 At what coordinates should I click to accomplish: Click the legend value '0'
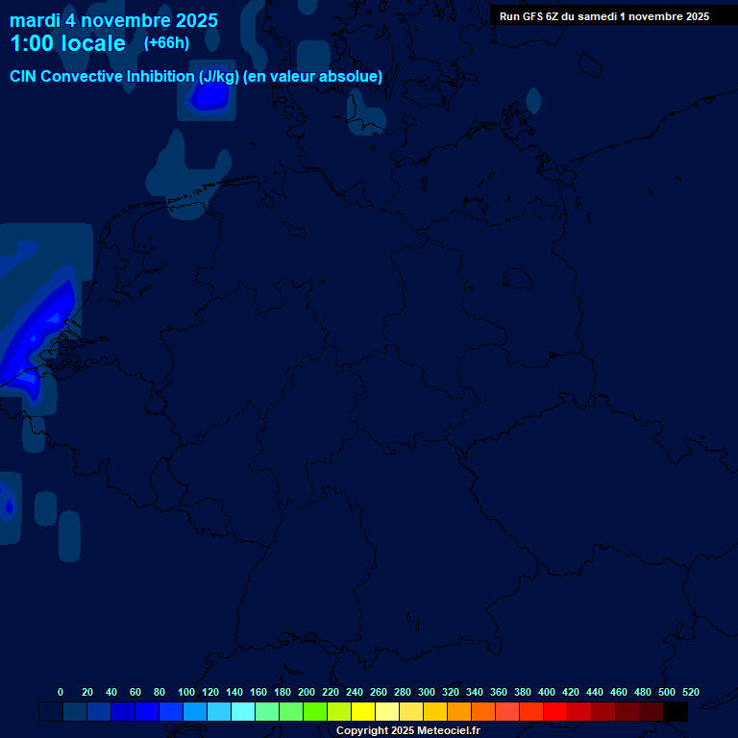point(61,692)
